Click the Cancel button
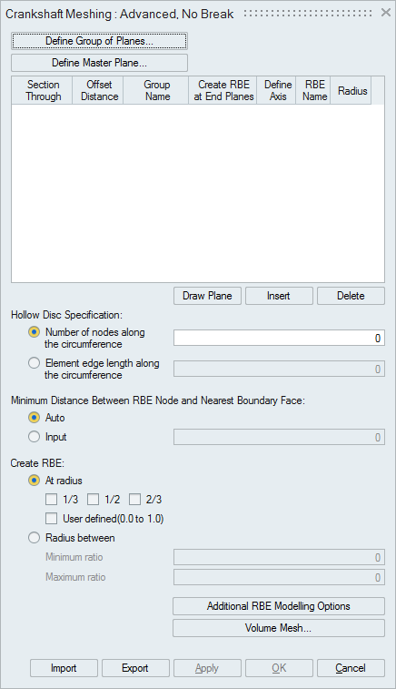396x689 pixels. click(x=351, y=668)
